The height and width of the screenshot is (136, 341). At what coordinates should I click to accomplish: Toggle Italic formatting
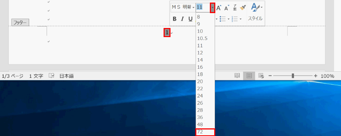click(183, 19)
